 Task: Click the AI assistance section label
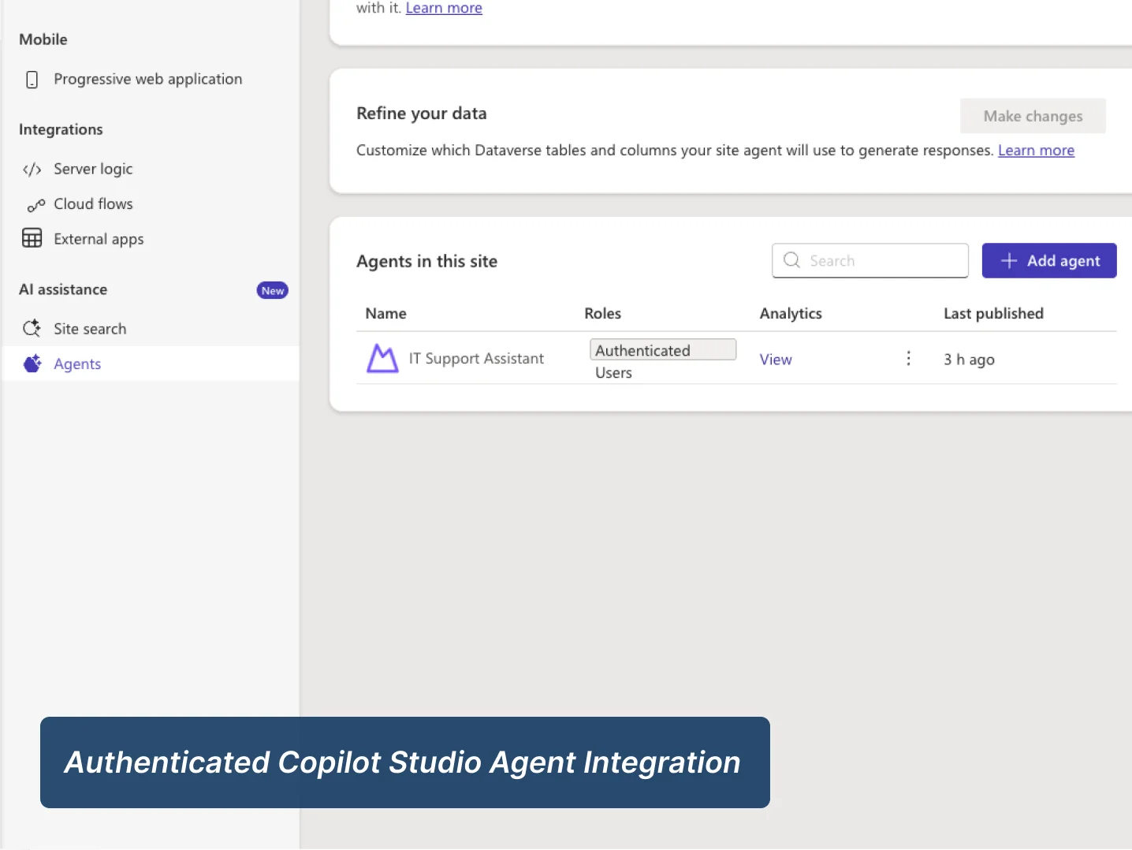pyautogui.click(x=63, y=289)
